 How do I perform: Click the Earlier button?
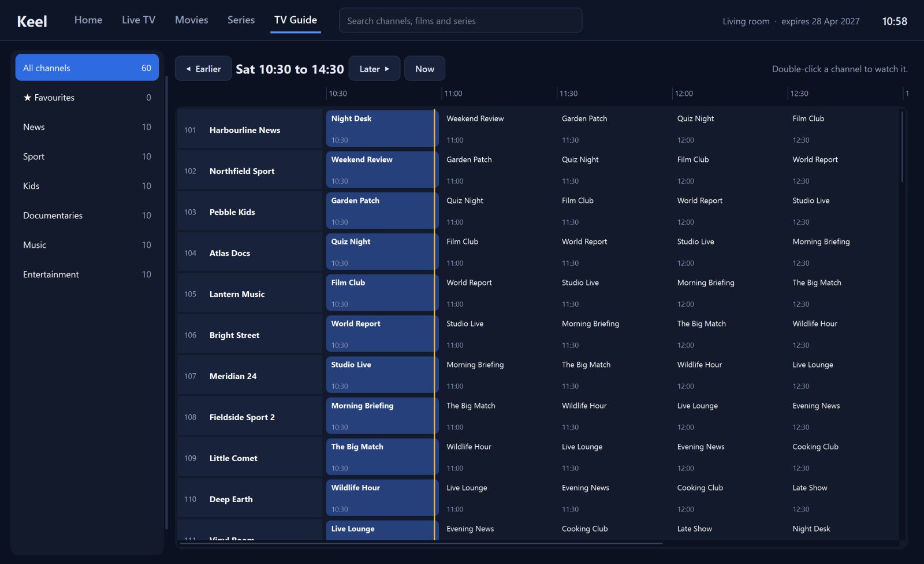(x=203, y=69)
